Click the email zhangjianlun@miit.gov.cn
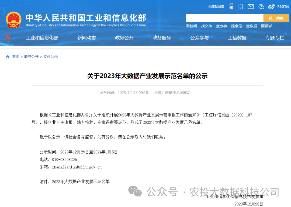The width and height of the screenshot is (291, 207). [x=77, y=167]
